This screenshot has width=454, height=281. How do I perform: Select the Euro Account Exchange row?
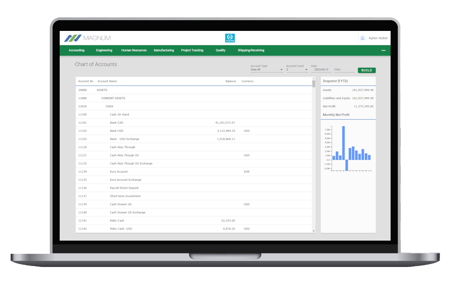[194, 180]
